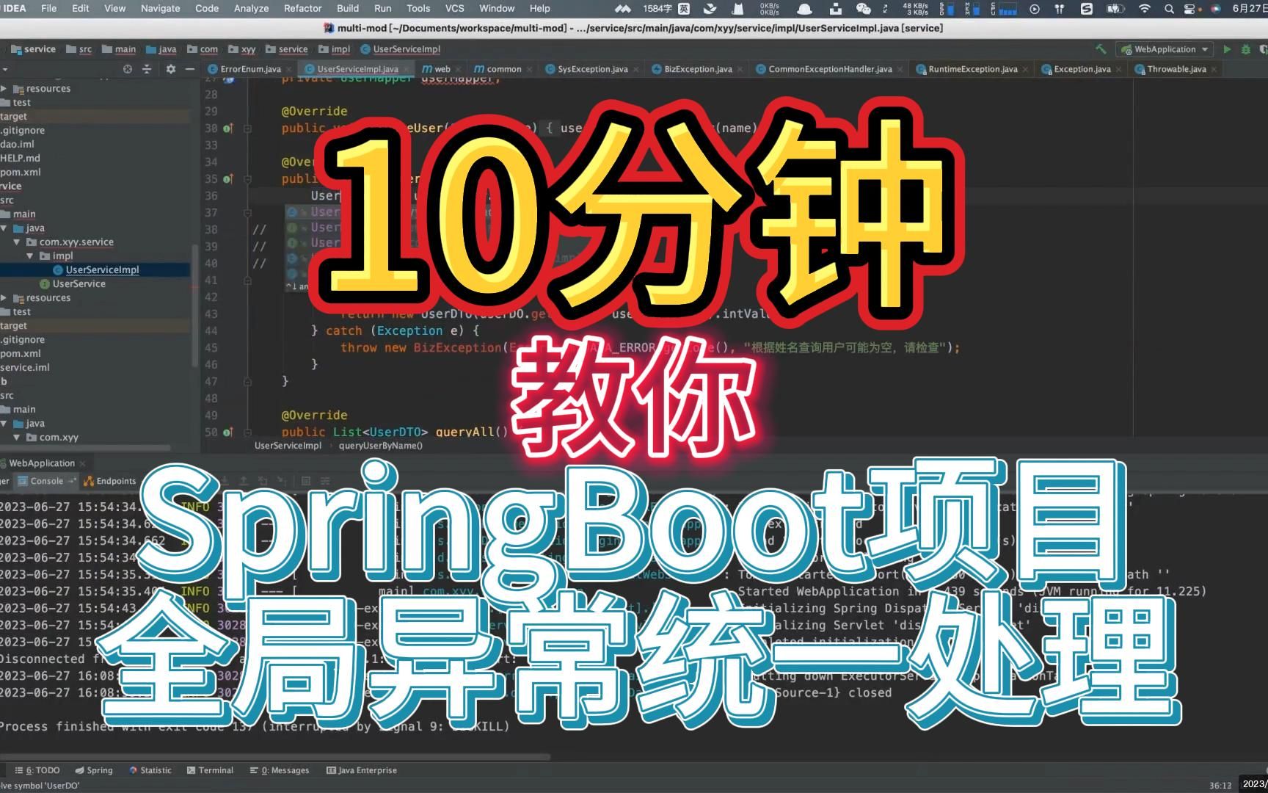1268x793 pixels.
Task: Collapse the com.xyy.service package
Action: click(x=17, y=242)
